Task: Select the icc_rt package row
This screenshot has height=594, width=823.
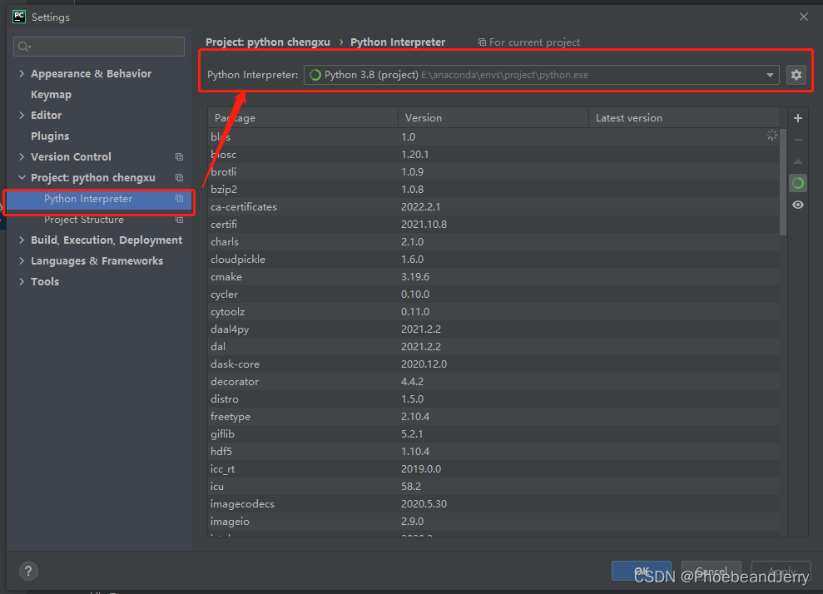Action: click(x=493, y=468)
